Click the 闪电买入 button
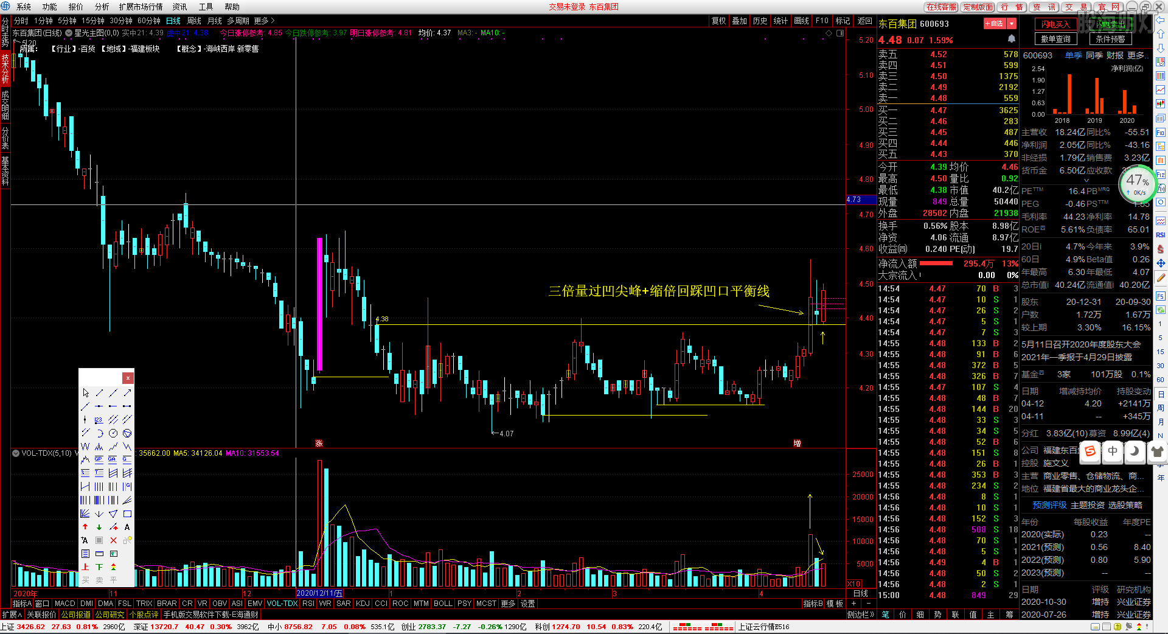The width and height of the screenshot is (1168, 634). pos(1055,24)
